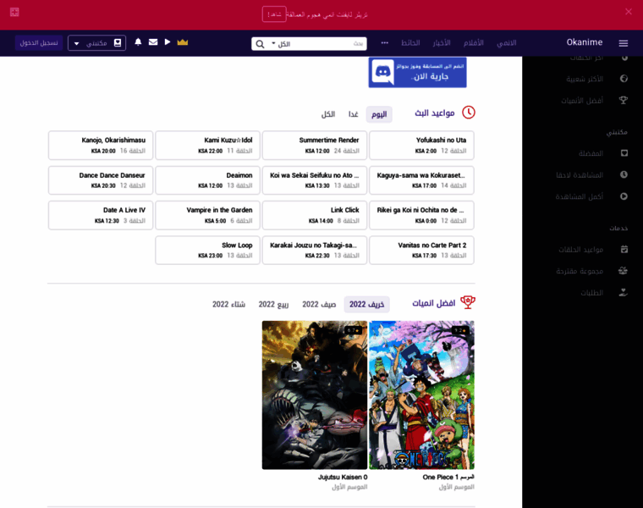Open the Rikei ga Koi ni Ochita card

click(x=421, y=215)
